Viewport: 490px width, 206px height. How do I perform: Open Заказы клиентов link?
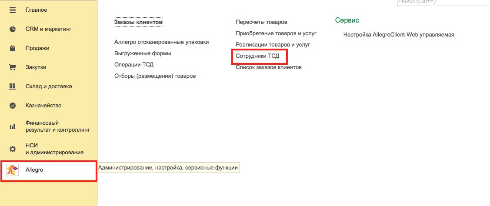[x=138, y=22]
